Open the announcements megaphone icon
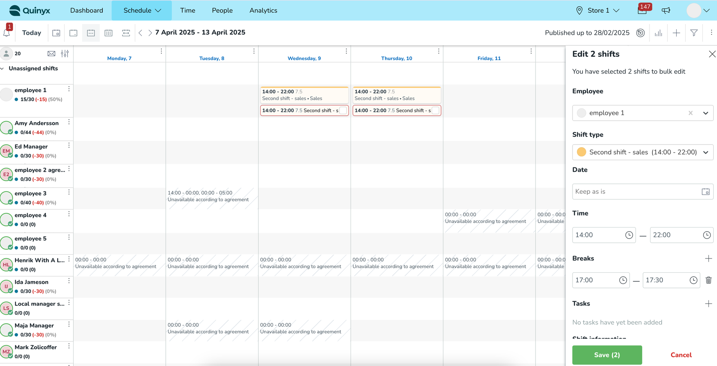 (x=666, y=10)
